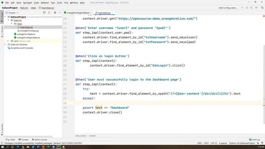265x149 pixels.
Task: Expand the venv folder node
Action: coord(8,41)
